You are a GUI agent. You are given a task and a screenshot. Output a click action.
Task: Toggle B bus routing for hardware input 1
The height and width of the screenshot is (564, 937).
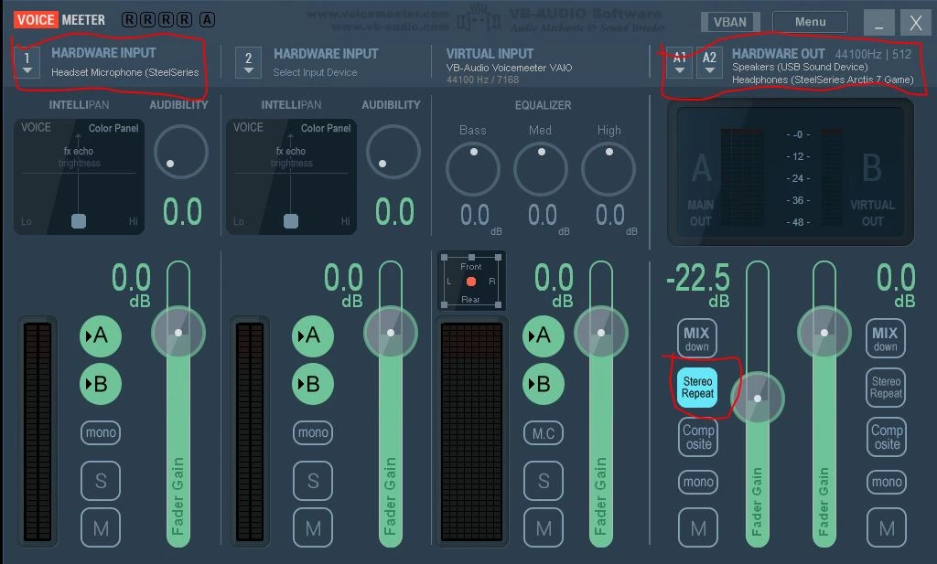click(x=101, y=384)
